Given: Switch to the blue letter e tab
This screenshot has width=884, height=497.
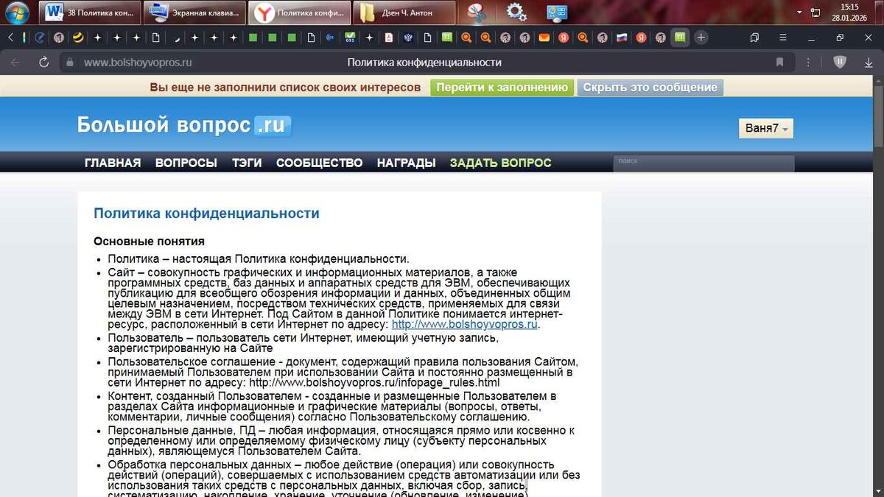Looking at the screenshot, I should tap(39, 38).
